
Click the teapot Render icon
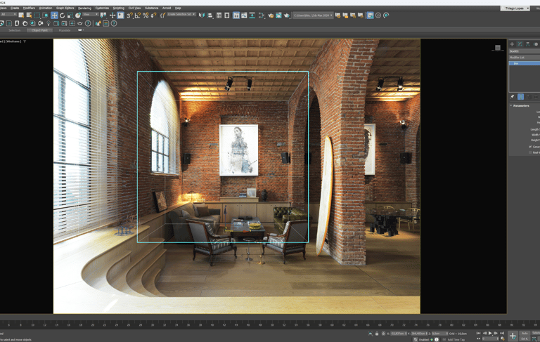coord(286,15)
